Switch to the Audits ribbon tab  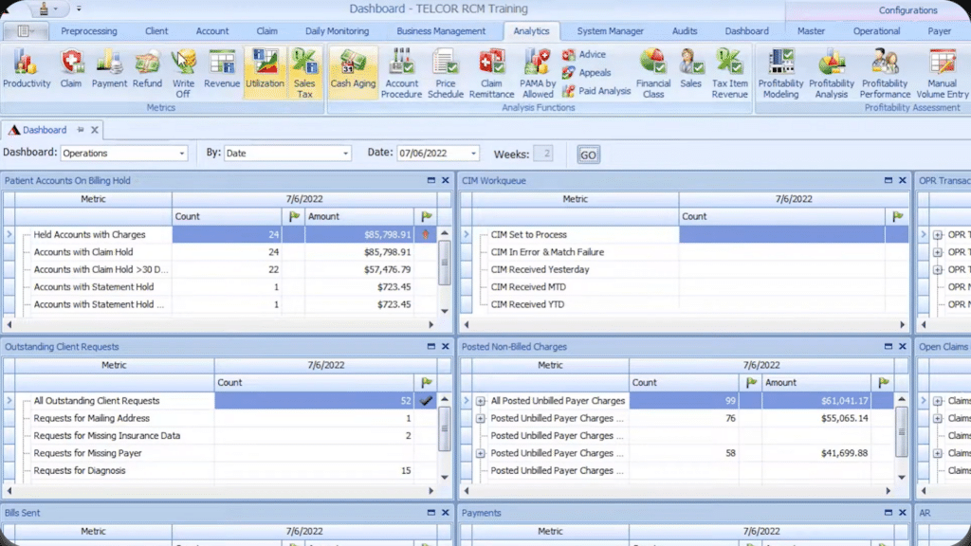point(685,31)
